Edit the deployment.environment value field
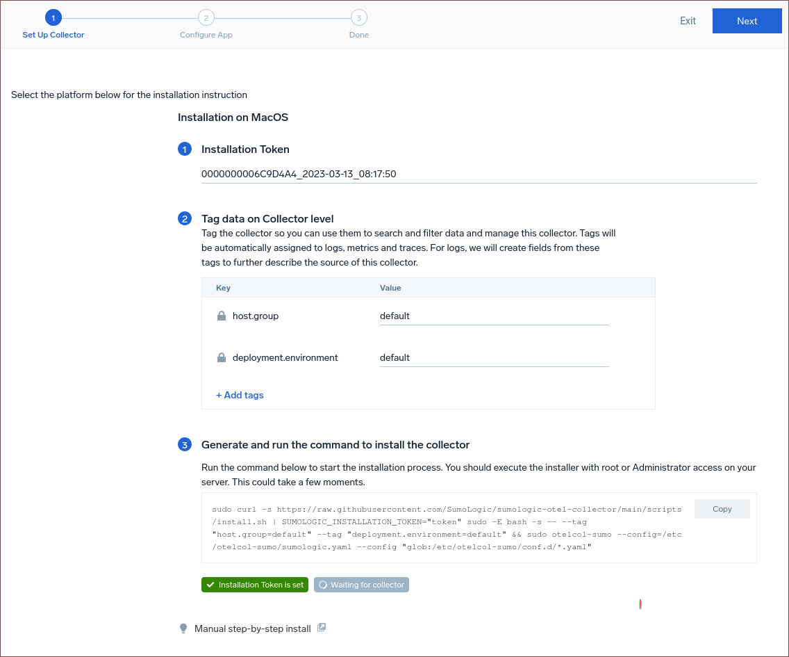The height and width of the screenshot is (657, 789). (x=494, y=357)
